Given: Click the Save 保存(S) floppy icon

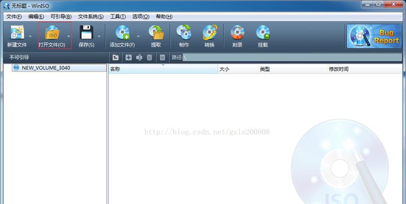Looking at the screenshot, I should tap(86, 32).
